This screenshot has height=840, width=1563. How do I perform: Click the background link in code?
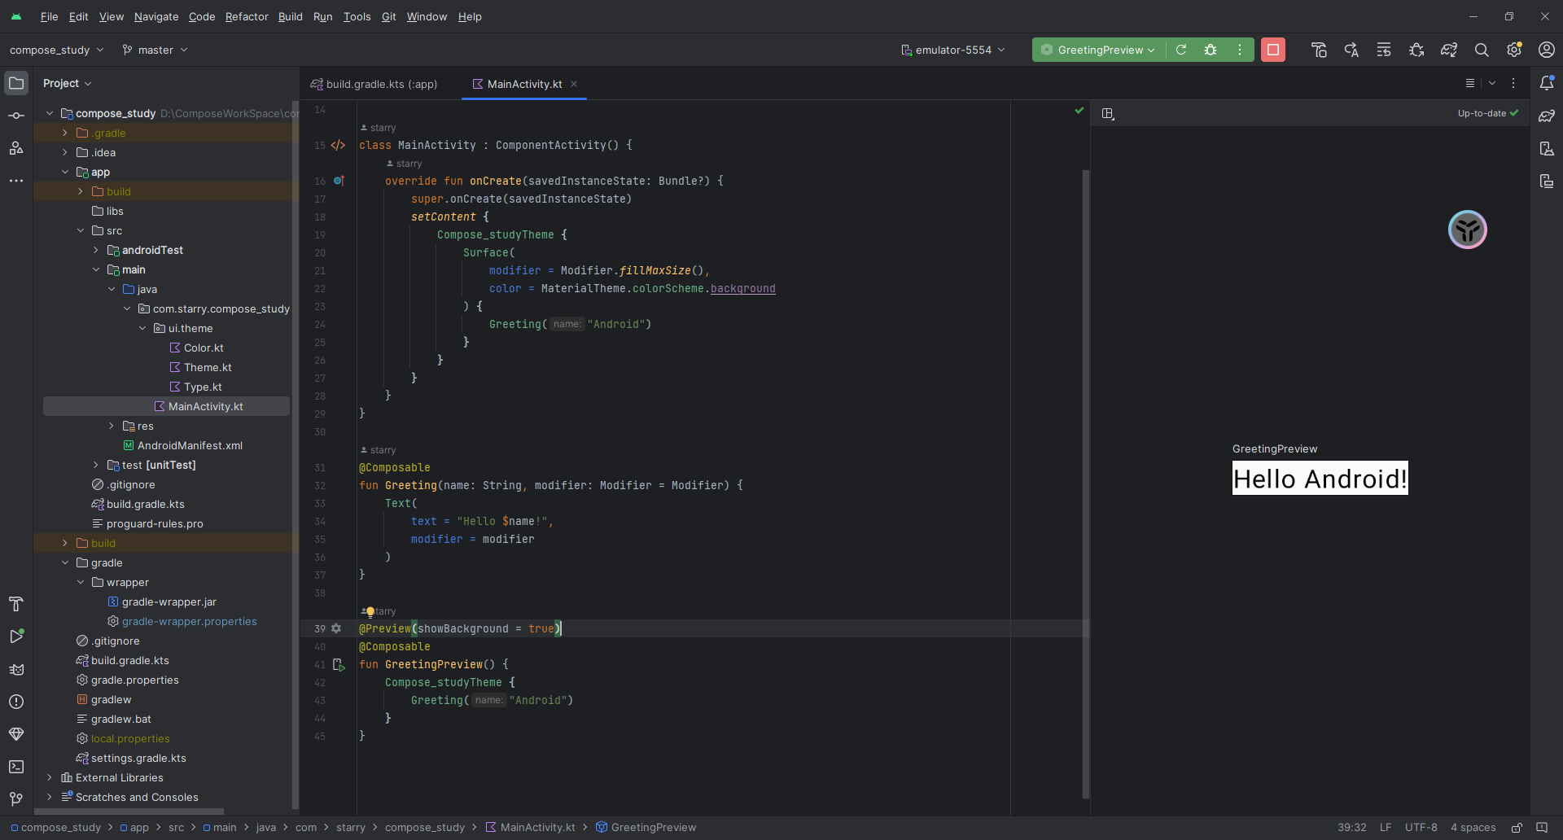(x=742, y=288)
